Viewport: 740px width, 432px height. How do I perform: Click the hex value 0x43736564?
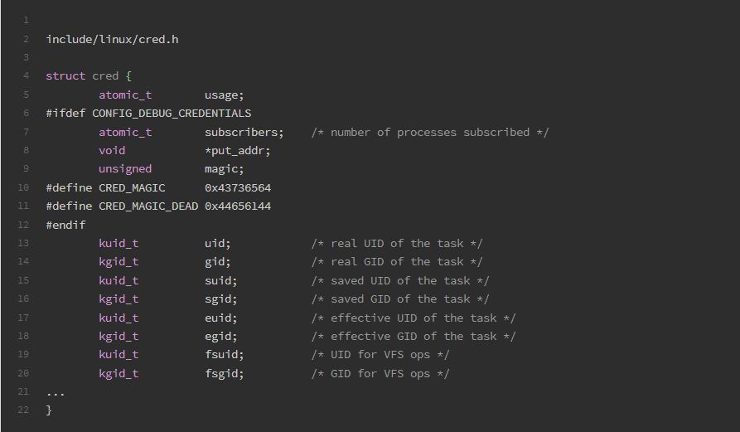(238, 188)
